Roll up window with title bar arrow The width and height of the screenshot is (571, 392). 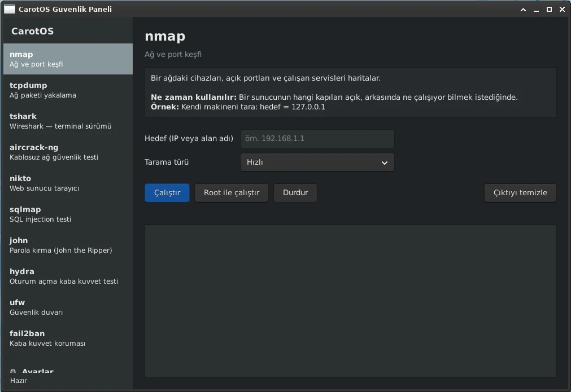click(x=524, y=10)
